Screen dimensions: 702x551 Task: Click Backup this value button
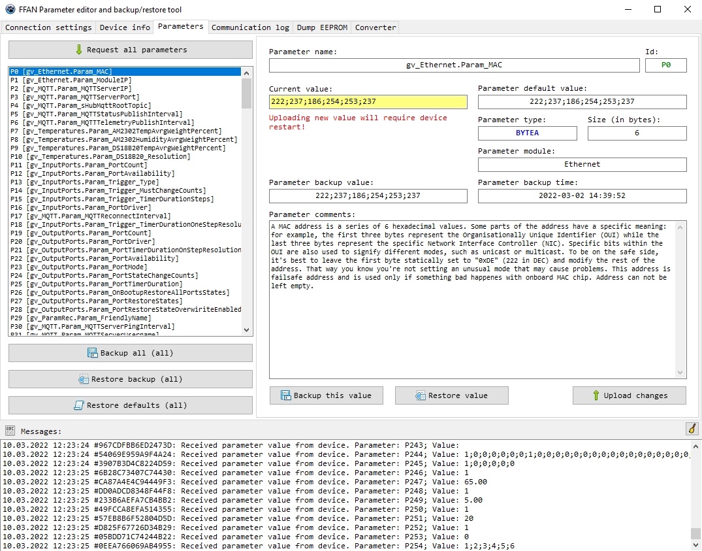coord(326,395)
